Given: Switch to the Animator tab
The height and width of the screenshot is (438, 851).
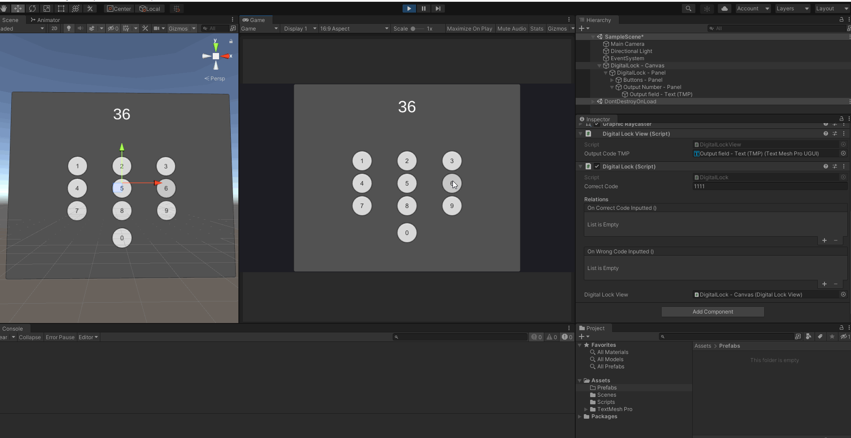Looking at the screenshot, I should (x=45, y=20).
